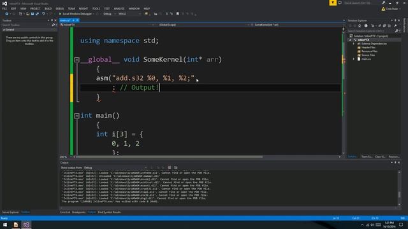Select the main.cu file
This screenshot has height=229, width=408.
pyautogui.click(x=366, y=59)
